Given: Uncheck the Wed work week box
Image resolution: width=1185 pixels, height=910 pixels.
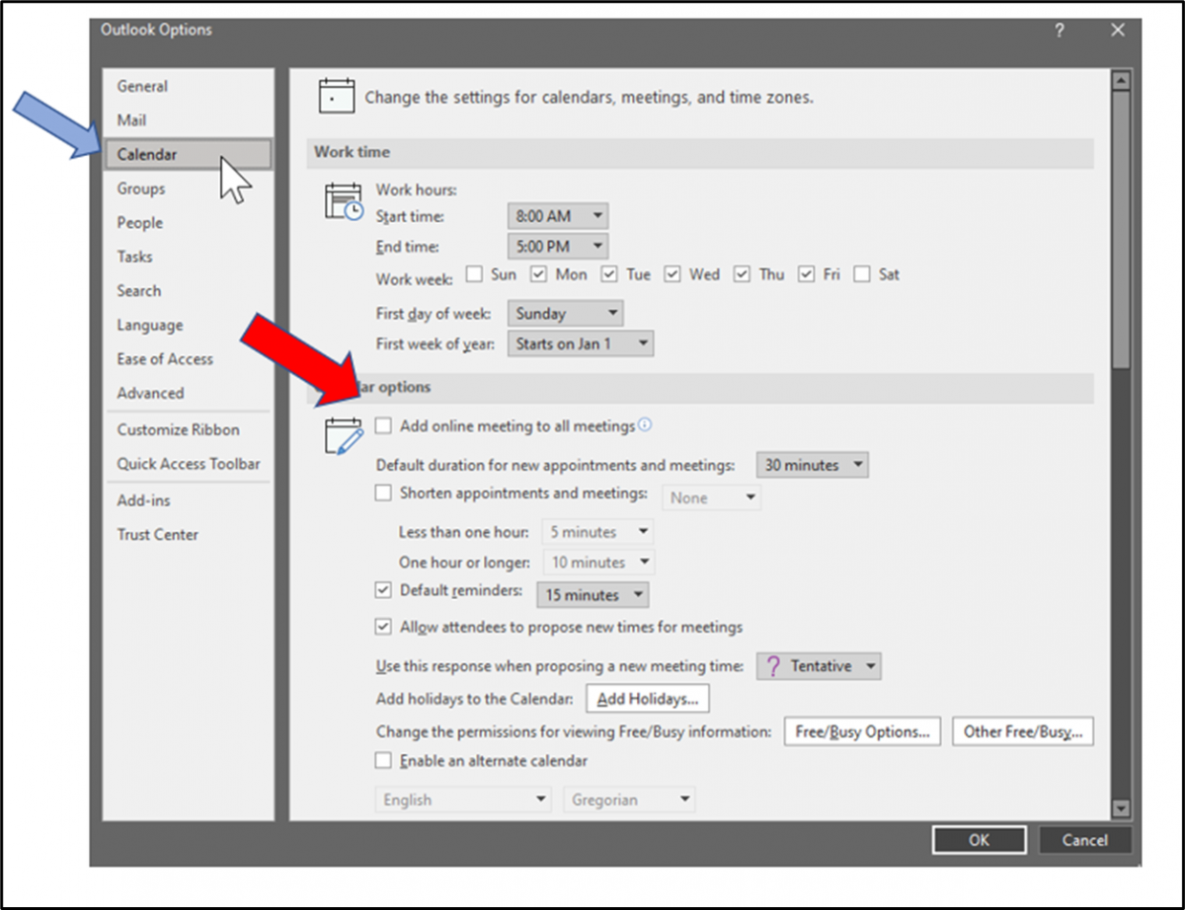Looking at the screenshot, I should (x=672, y=274).
